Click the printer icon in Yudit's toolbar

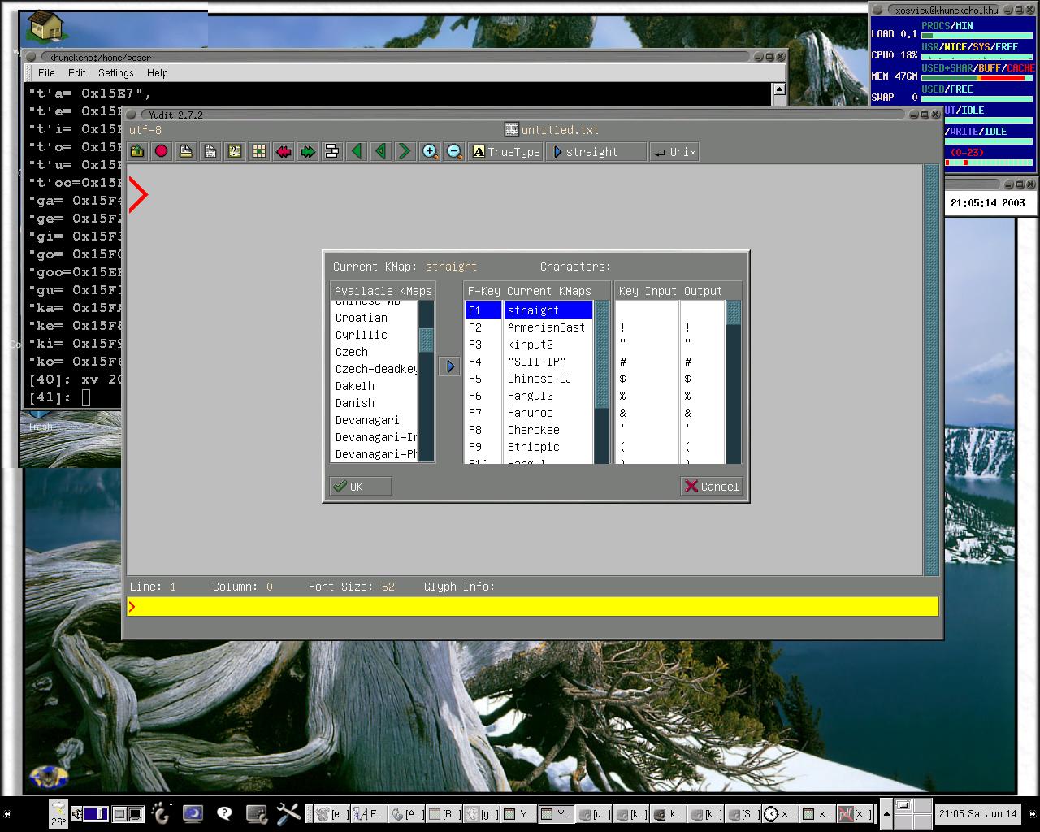click(185, 151)
